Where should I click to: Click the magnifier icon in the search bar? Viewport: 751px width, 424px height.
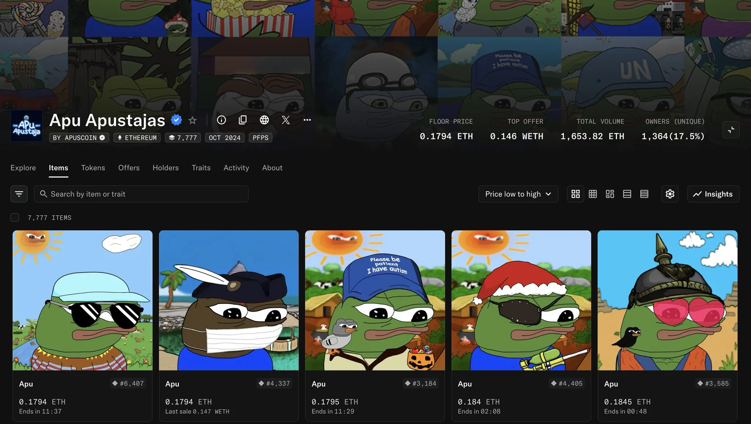click(44, 194)
